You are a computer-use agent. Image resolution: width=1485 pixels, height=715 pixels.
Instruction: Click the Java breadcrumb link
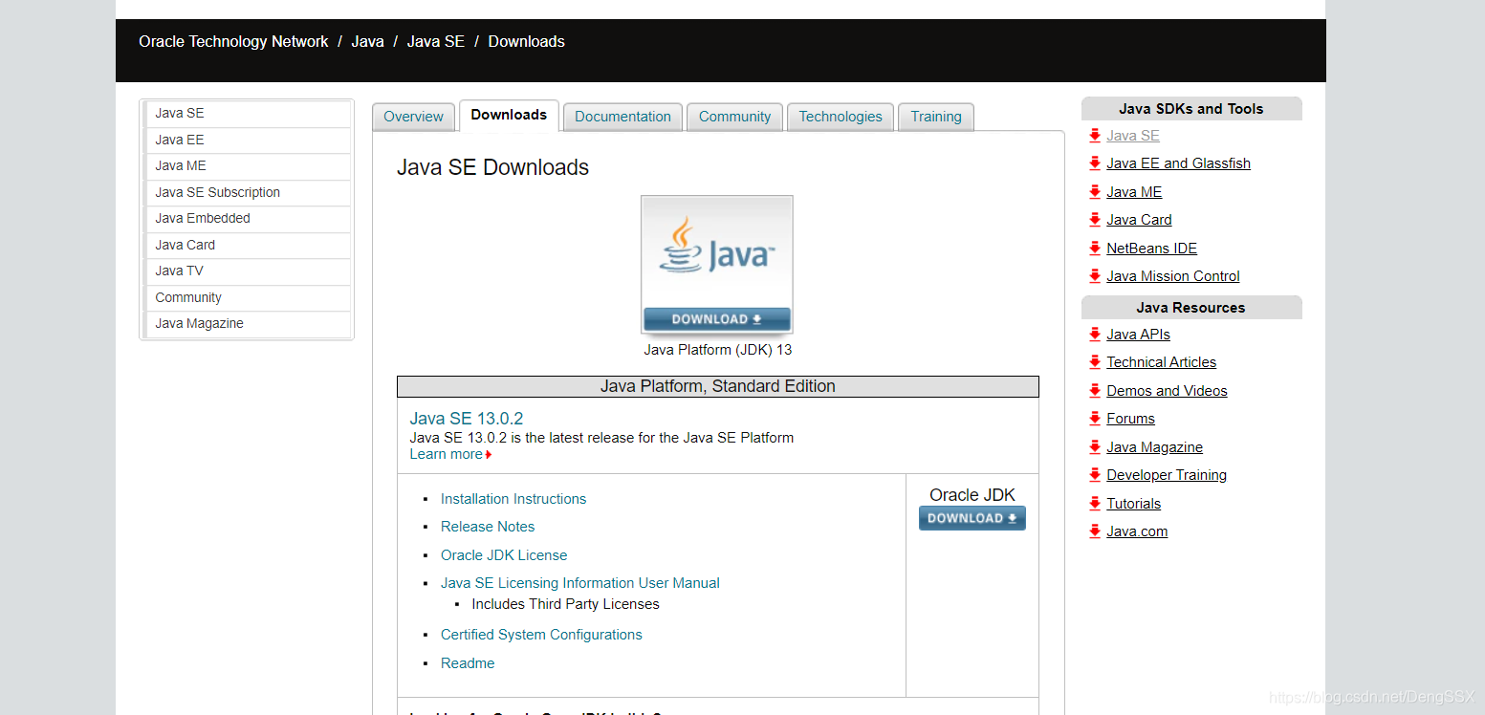coord(367,42)
